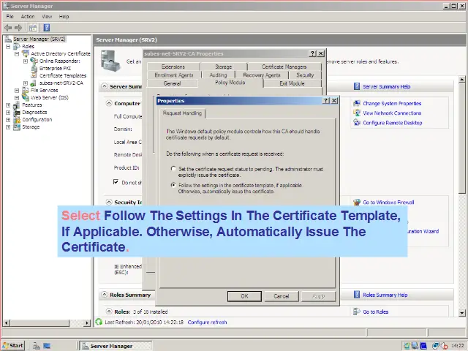Click the Request Handling tab
Screen dimensions: 468x351
182,113
